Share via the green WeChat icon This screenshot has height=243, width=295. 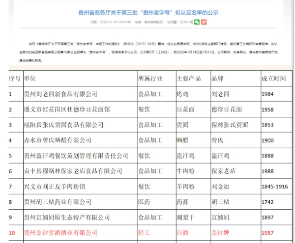click(x=197, y=22)
